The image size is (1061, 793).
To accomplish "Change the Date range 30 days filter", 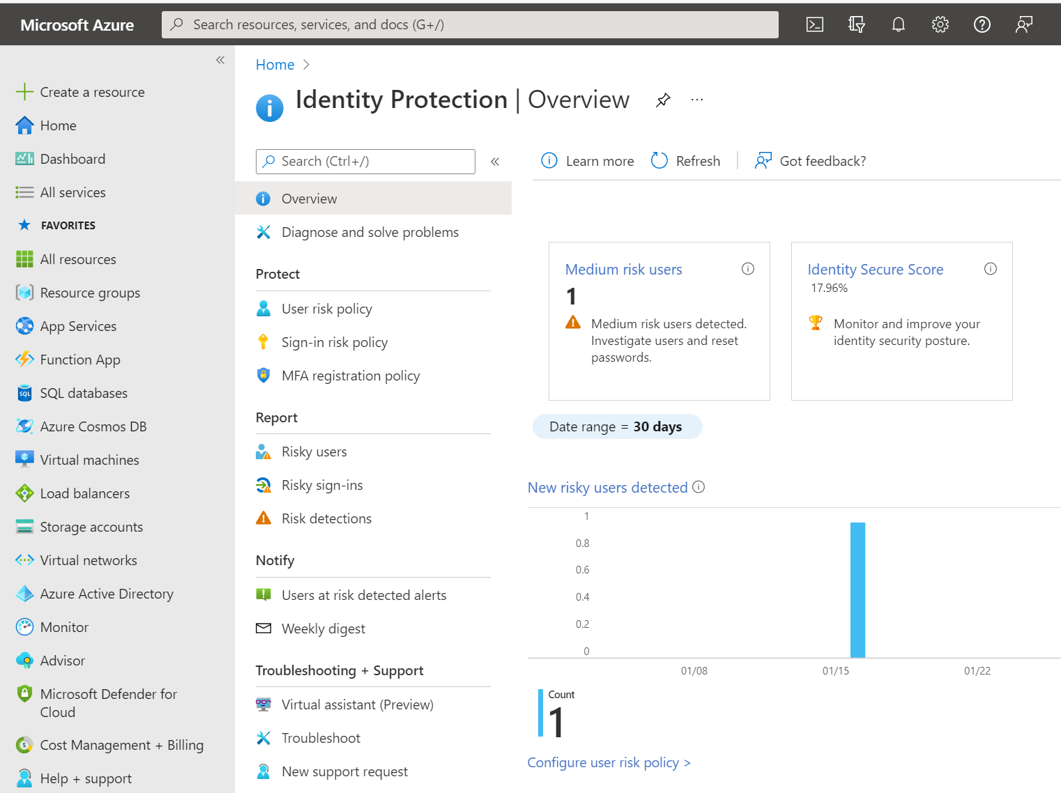I will (x=617, y=426).
